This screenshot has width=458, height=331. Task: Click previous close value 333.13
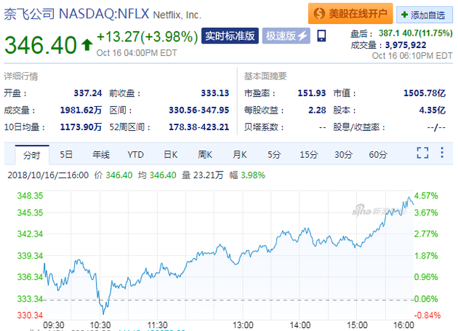pos(214,93)
